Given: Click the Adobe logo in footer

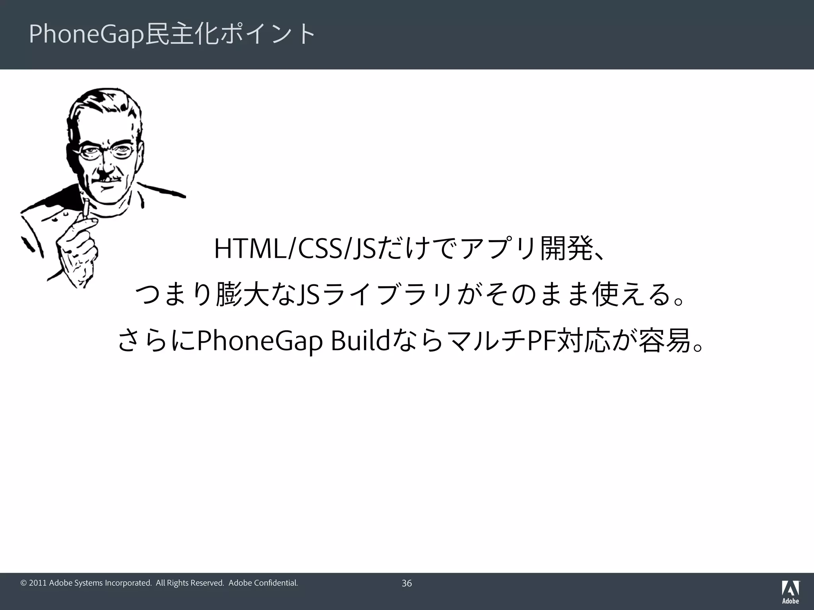Looking at the screenshot, I should [791, 592].
